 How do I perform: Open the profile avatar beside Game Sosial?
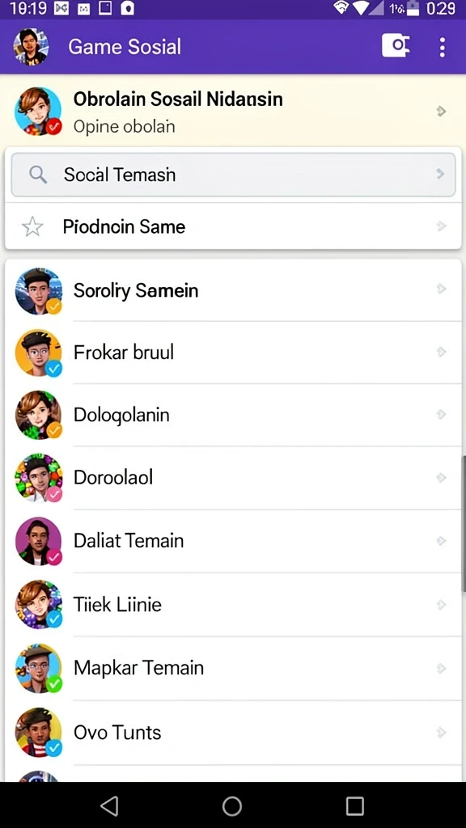pos(32,47)
